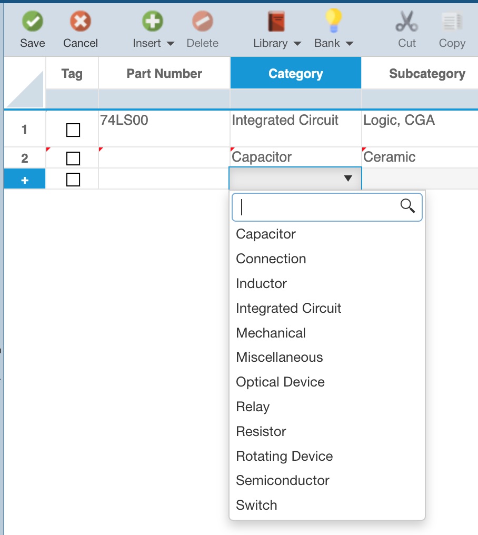Open the Library book icon
This screenshot has width=478, height=535.
point(276,22)
